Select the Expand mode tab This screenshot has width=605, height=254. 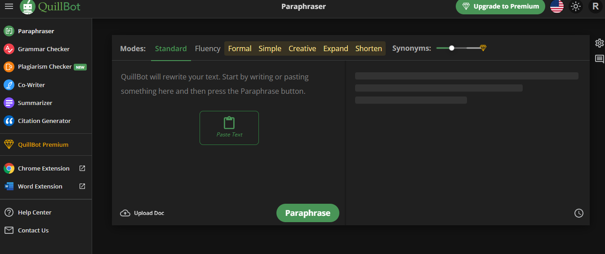[336, 48]
